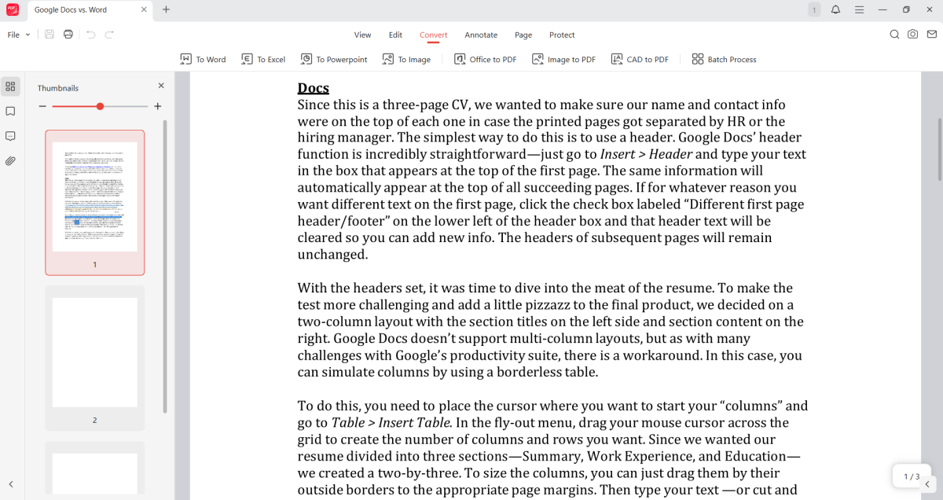Click the Thumbnails panel title
This screenshot has height=500, width=943.
tap(58, 88)
